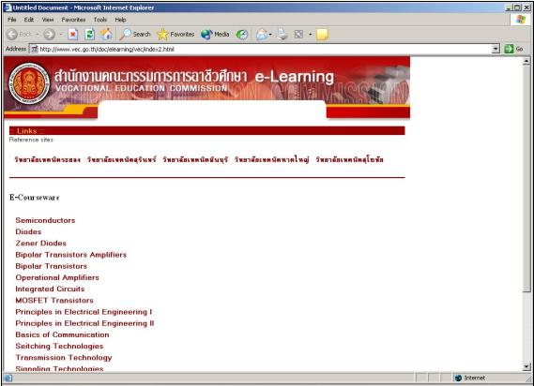534x386 pixels.
Task: Open the Zener Diodes courseware link
Action: 41,244
